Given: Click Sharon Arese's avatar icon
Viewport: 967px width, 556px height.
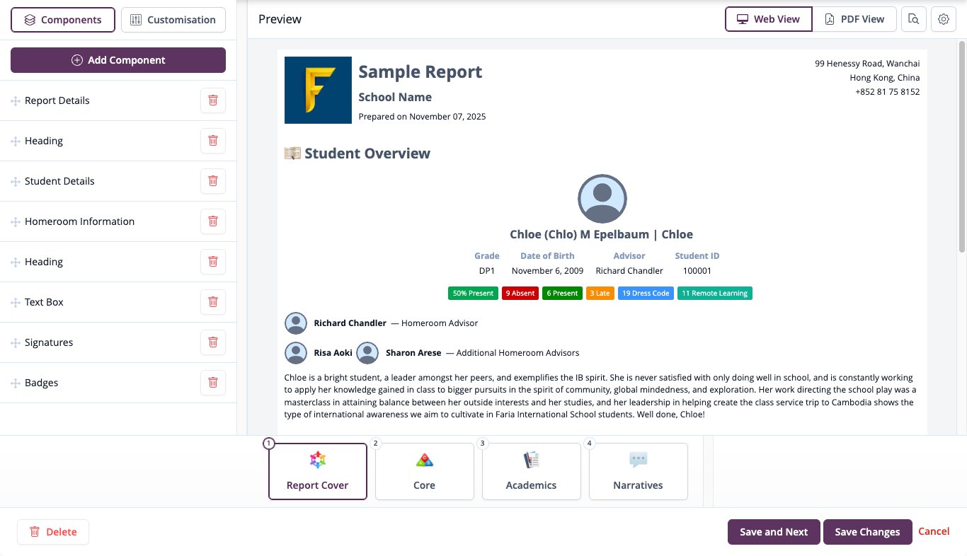Looking at the screenshot, I should pos(367,353).
